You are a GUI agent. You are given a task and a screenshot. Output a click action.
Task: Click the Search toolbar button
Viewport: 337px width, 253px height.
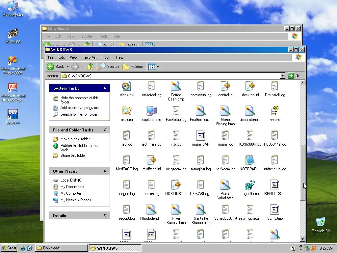pos(109,67)
